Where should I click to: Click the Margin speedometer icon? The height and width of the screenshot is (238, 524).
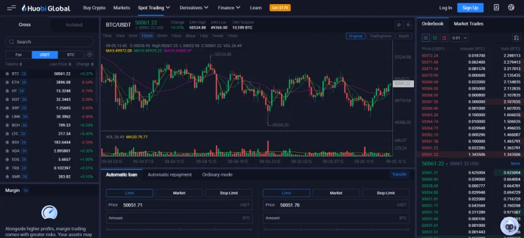[50, 212]
